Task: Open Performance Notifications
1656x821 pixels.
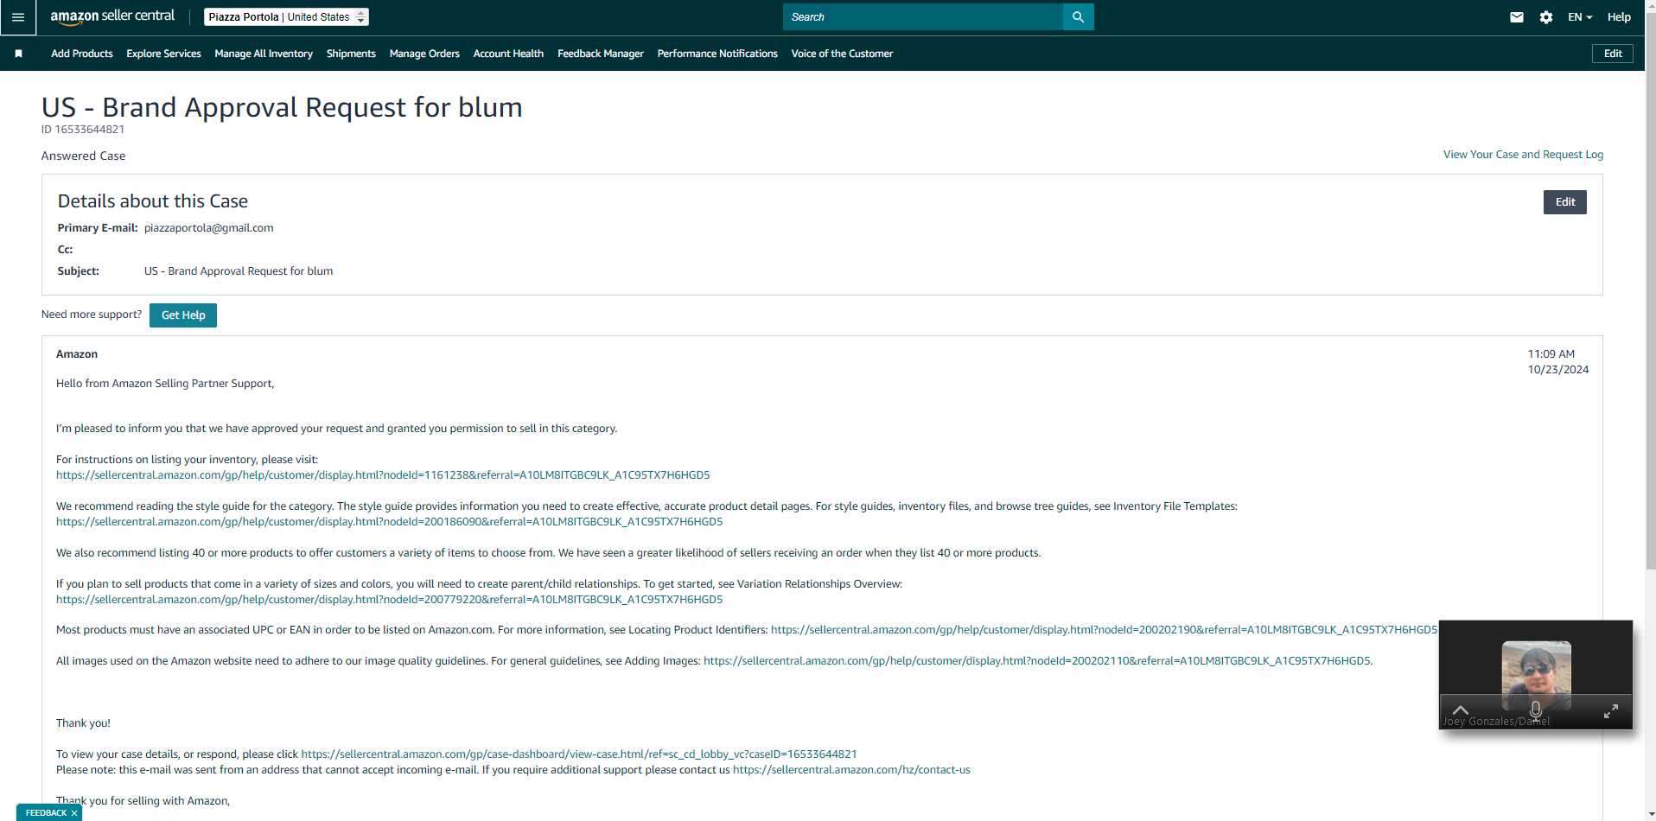Action: [717, 54]
